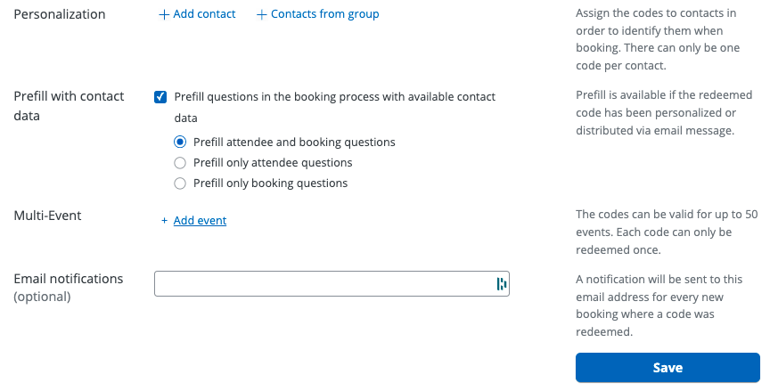Image resolution: width=778 pixels, height=391 pixels.
Task: Click the 'Prefill with contact data' section label
Action: 69,105
